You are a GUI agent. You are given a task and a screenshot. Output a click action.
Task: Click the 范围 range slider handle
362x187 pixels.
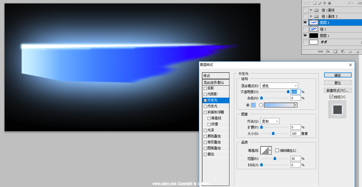(275, 158)
